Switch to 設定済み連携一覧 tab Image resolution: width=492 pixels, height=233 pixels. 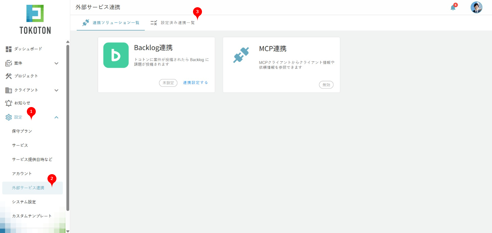tap(173, 23)
